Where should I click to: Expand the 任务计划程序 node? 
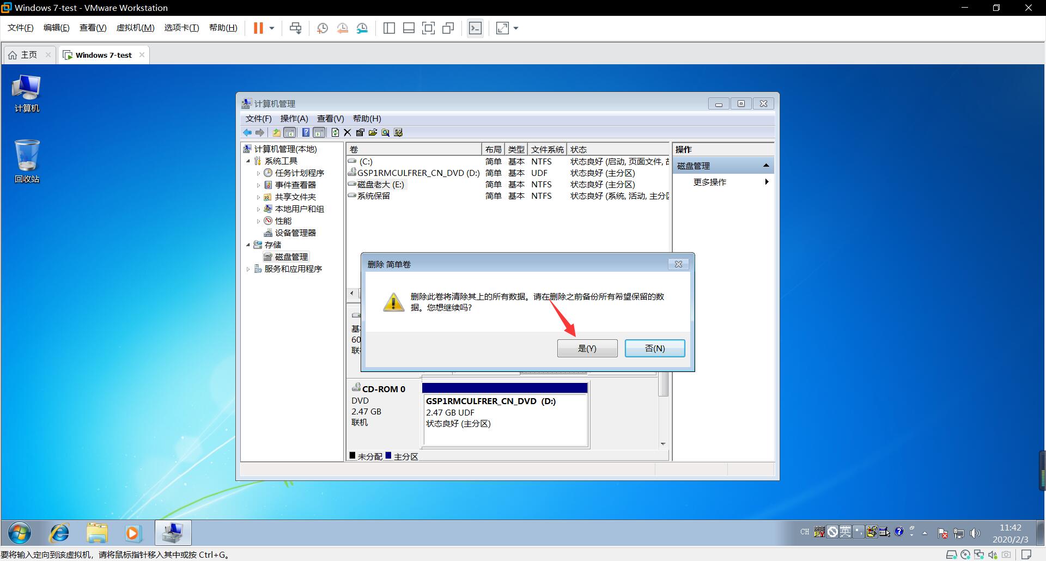258,173
